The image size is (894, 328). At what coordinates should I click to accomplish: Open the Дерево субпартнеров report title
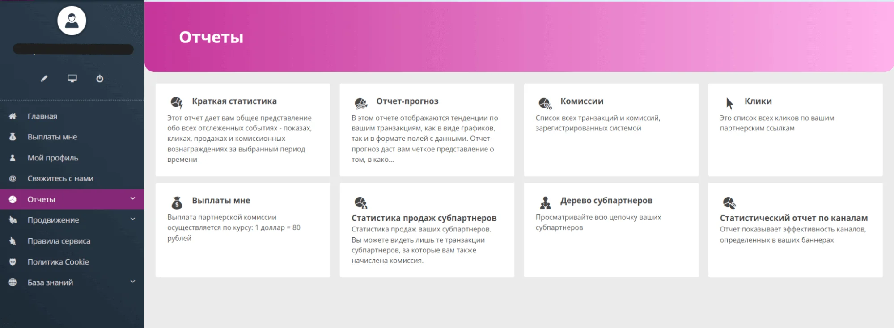(606, 201)
